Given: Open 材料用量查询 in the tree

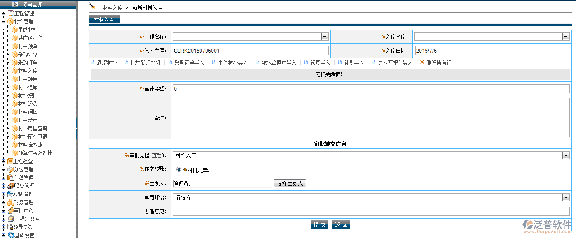Looking at the screenshot, I should (33, 128).
